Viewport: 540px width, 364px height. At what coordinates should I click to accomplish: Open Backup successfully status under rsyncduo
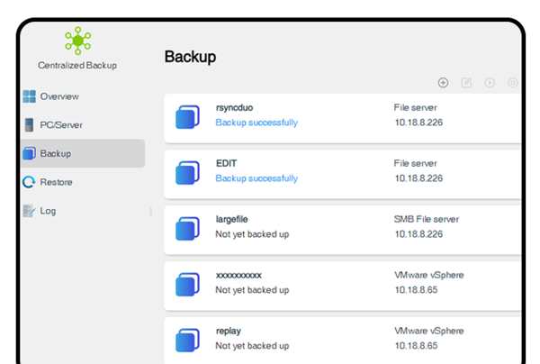(x=256, y=123)
